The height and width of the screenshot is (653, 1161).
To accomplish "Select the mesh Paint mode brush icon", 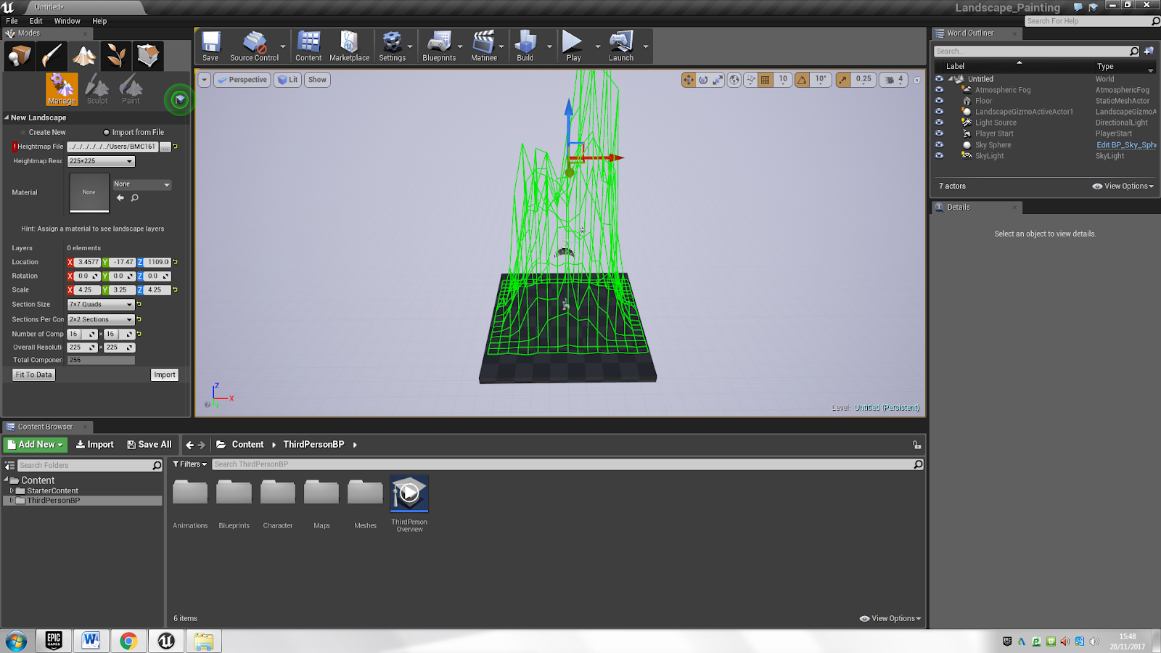I will [x=52, y=56].
